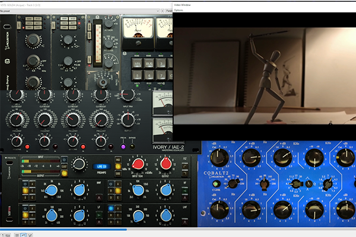356x237 pixels.
Task: Click the lit yellow button below CUST
Action: [64, 174]
